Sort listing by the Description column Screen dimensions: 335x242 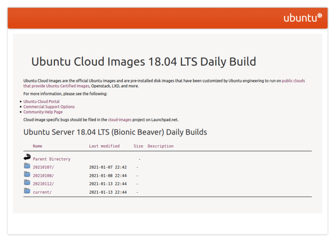point(161,146)
